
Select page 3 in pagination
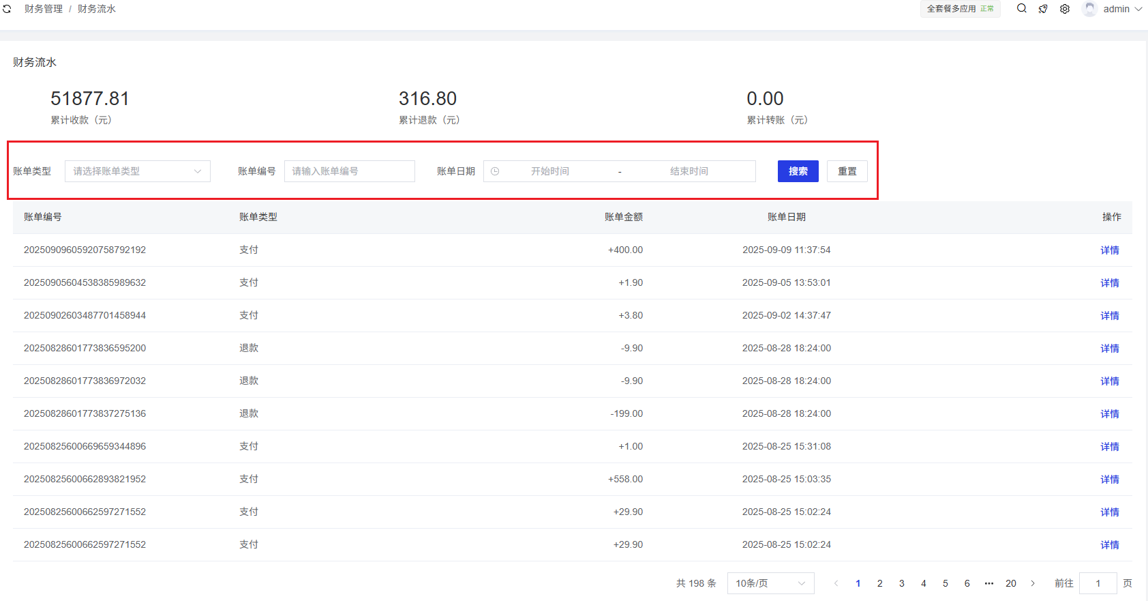tap(902, 583)
